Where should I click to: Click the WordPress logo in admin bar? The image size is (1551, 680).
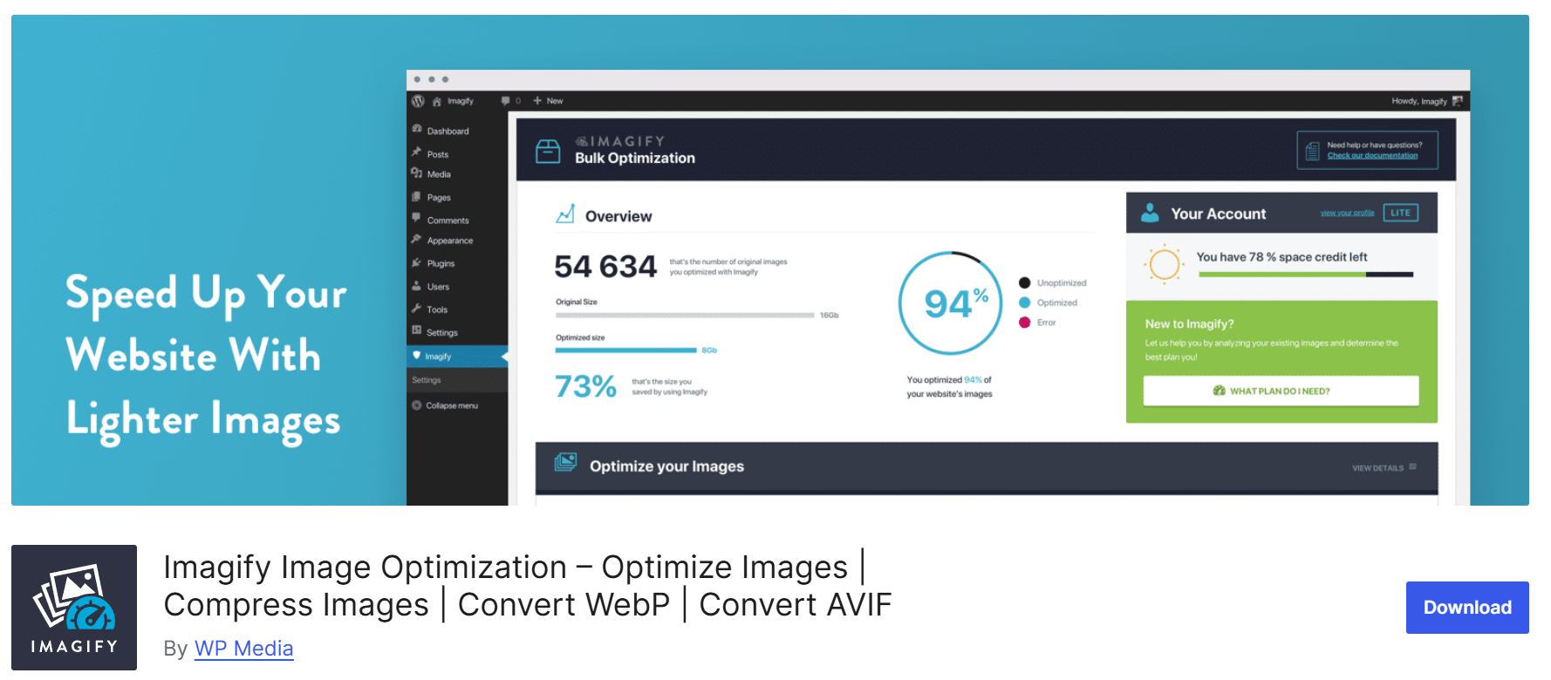pyautogui.click(x=419, y=101)
